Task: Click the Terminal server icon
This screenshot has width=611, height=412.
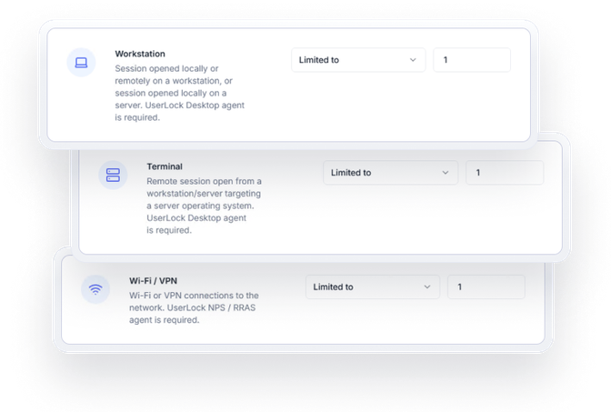Action: tap(113, 175)
